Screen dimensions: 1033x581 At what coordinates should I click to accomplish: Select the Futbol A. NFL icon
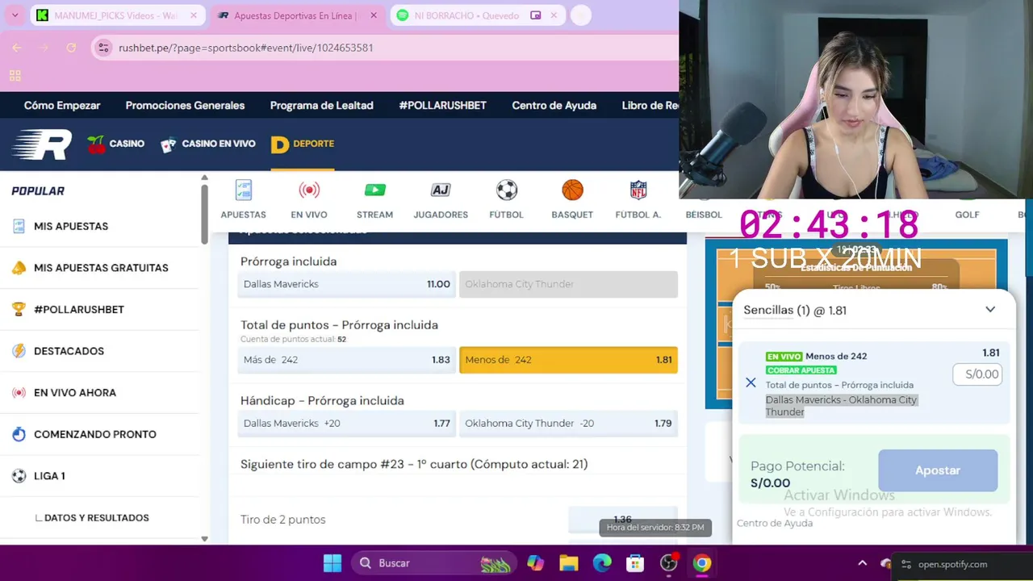click(x=638, y=190)
